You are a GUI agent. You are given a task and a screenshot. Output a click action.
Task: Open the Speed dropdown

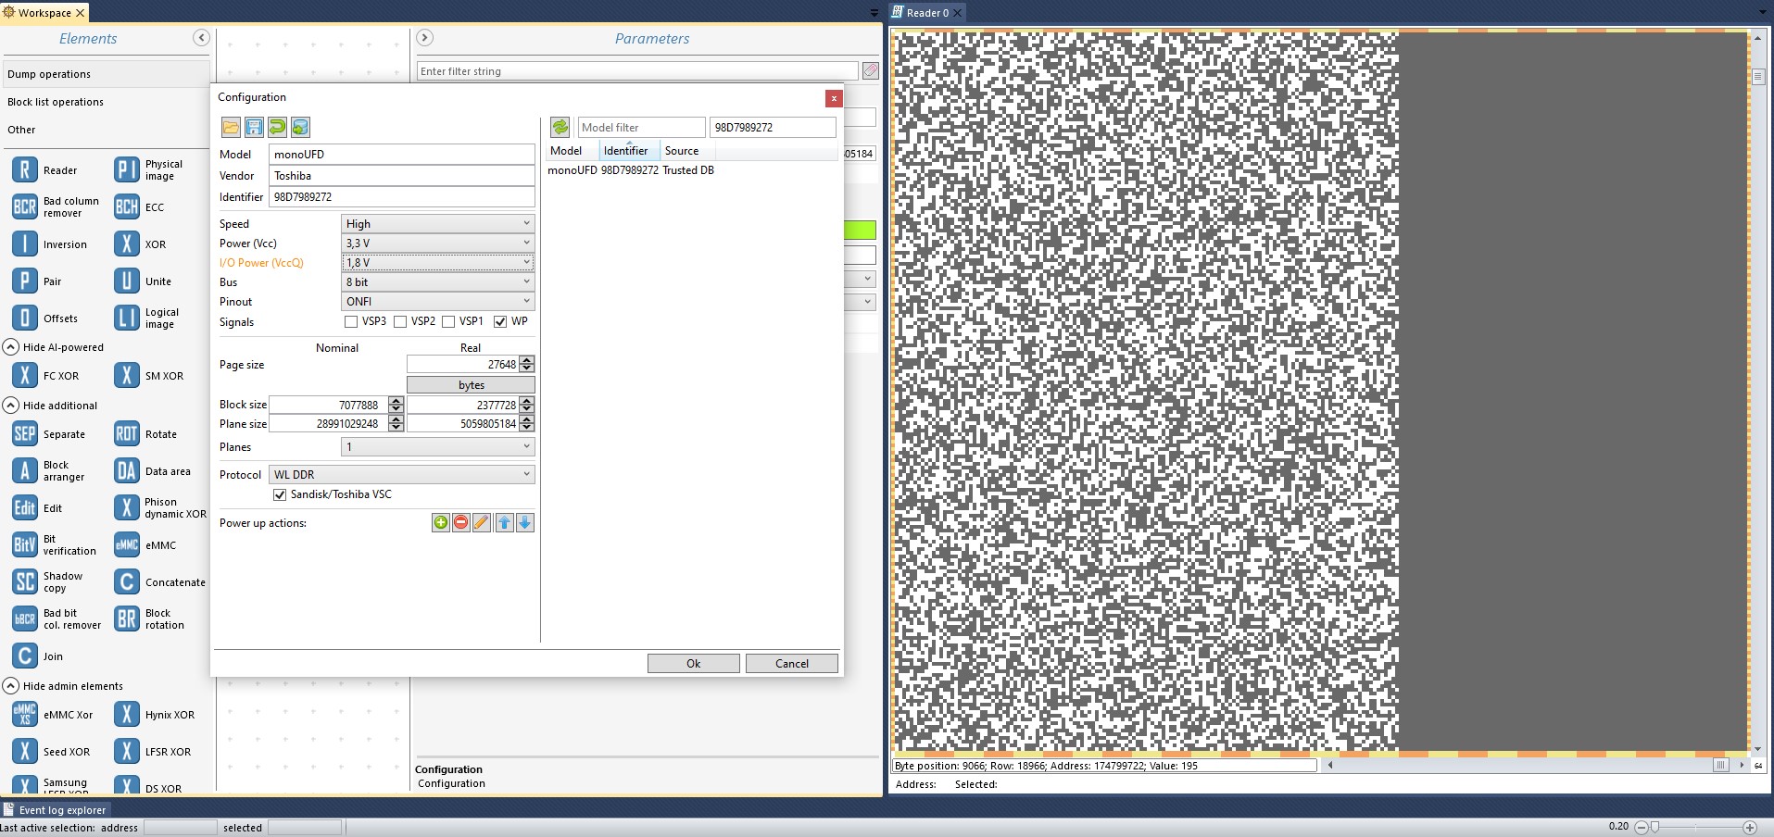click(x=438, y=224)
